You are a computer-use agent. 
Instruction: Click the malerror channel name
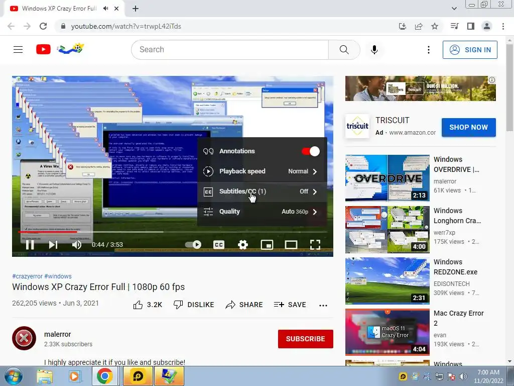pyautogui.click(x=57, y=334)
